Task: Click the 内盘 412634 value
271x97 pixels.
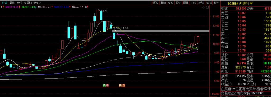Action: pos(266,71)
